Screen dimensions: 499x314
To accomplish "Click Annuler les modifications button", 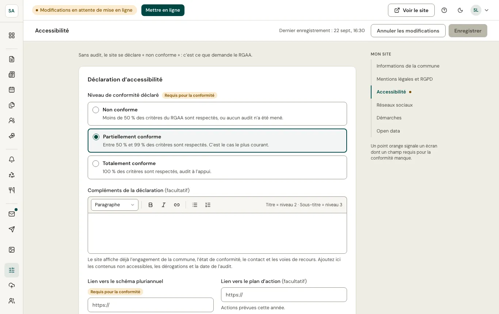I will pos(408,31).
